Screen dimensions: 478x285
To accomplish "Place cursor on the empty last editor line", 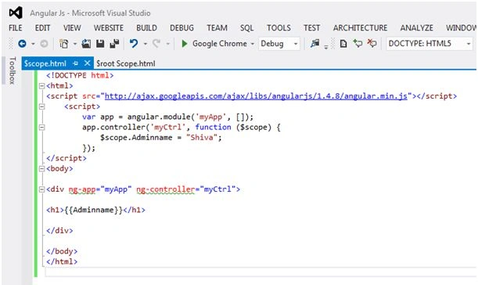I will [x=261, y=272].
